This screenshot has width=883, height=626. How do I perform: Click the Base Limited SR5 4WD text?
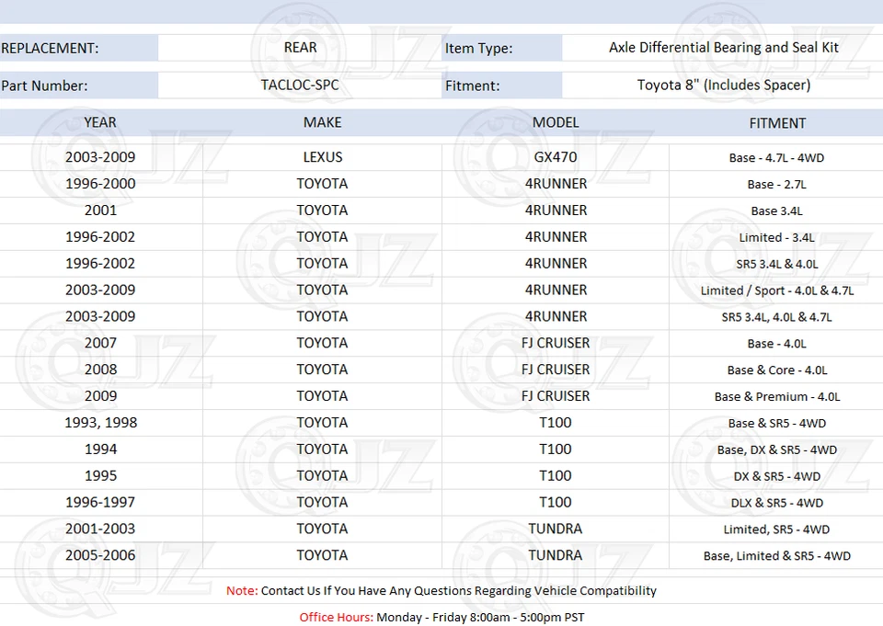click(x=777, y=555)
